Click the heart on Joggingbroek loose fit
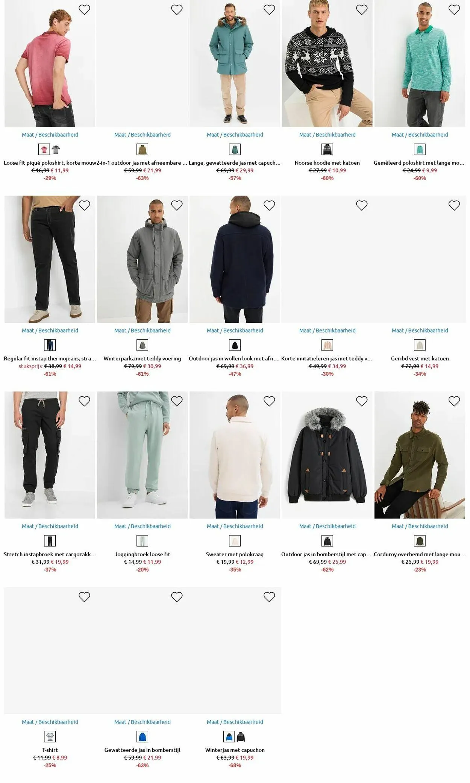The height and width of the screenshot is (783, 470). (177, 401)
